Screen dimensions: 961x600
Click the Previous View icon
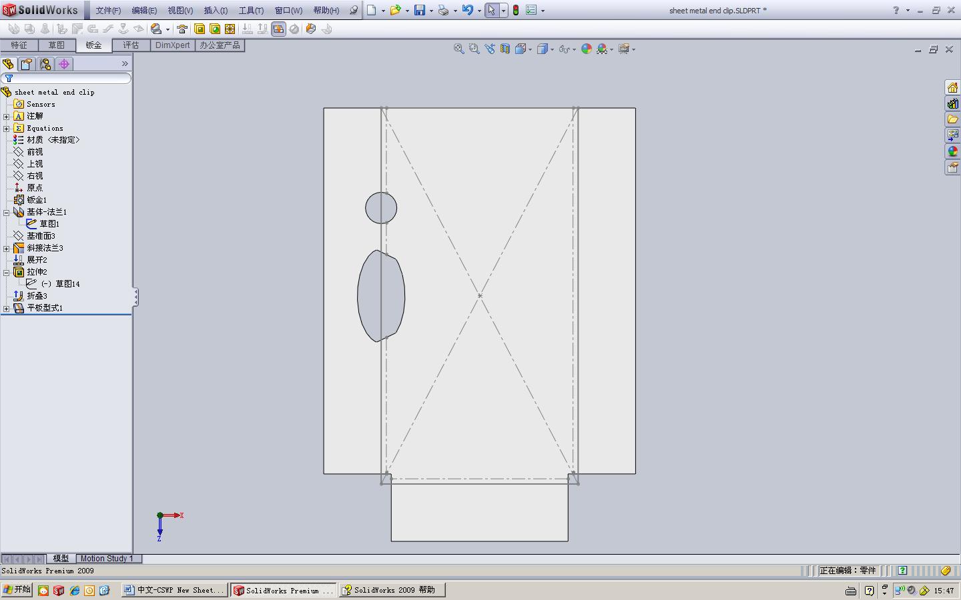tap(490, 49)
